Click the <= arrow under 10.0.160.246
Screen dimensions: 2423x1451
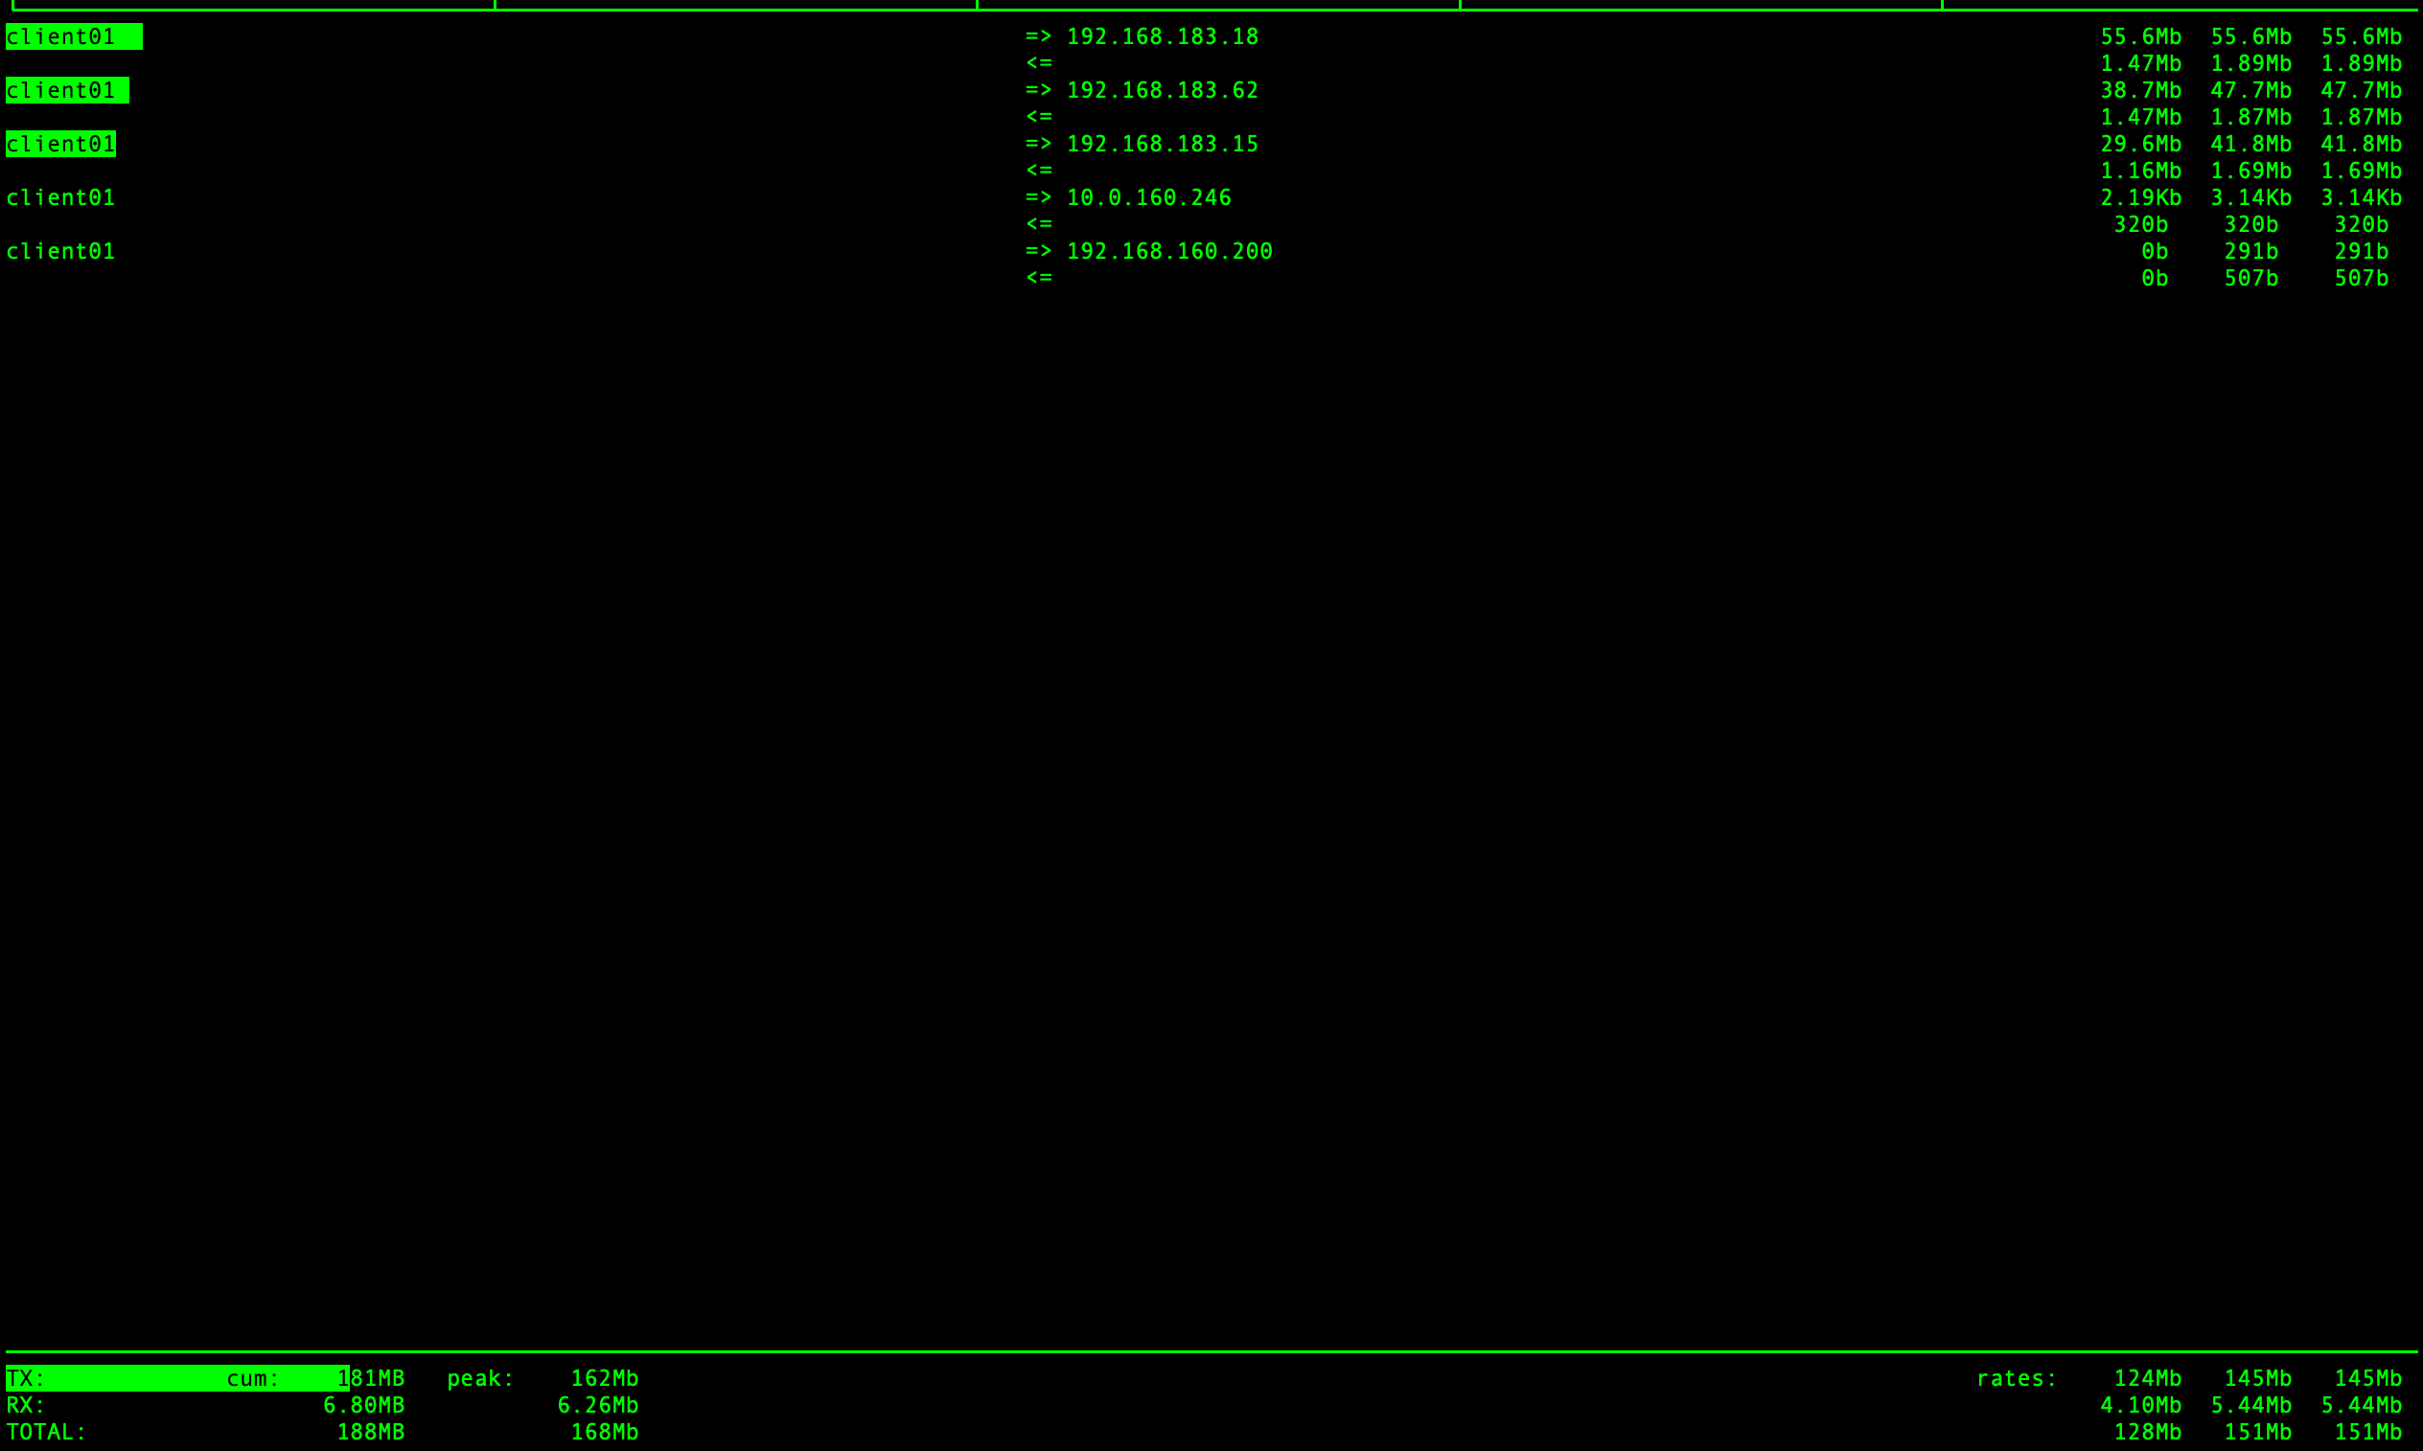1038,225
